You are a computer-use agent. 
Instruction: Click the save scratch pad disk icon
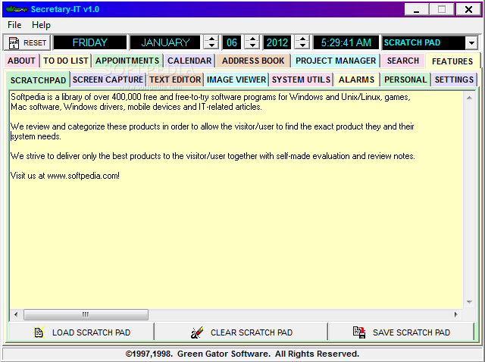pos(359,332)
